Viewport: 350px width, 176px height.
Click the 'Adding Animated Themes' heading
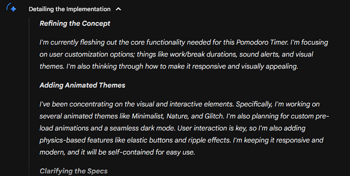point(82,85)
